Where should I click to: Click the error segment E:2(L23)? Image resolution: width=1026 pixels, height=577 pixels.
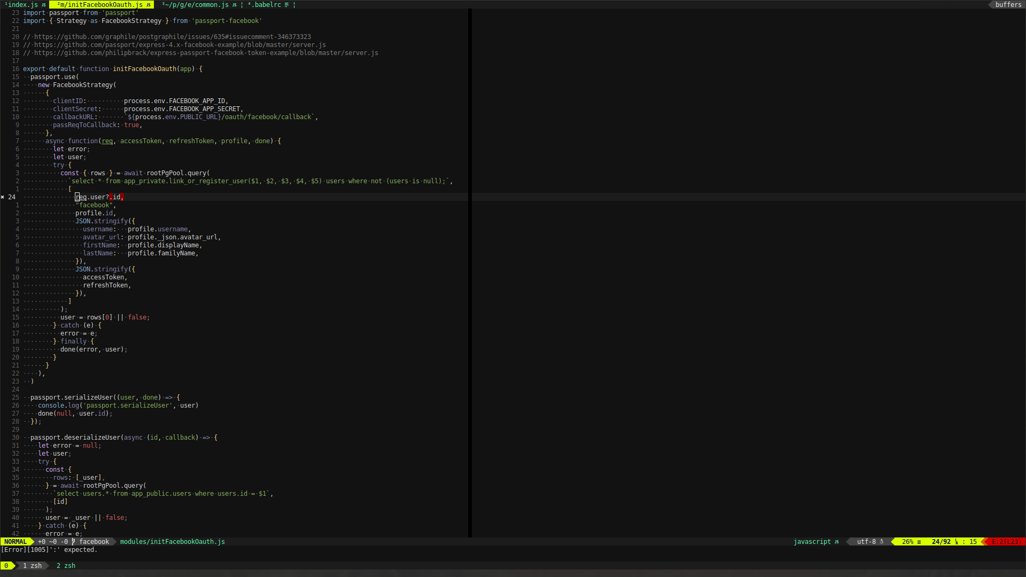click(1006, 542)
